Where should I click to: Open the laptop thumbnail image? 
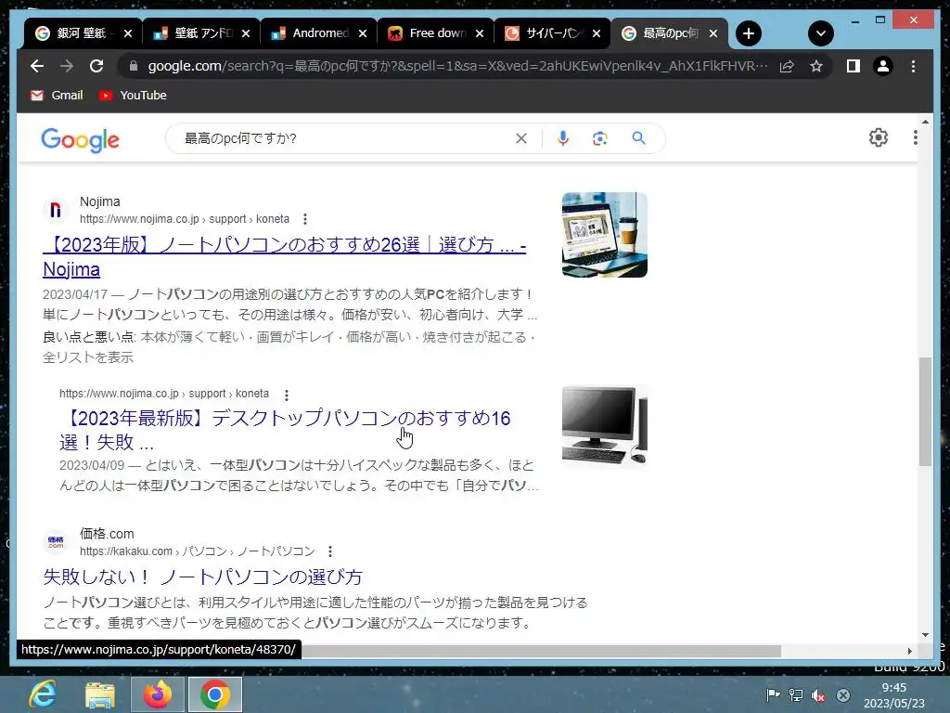[x=605, y=235]
